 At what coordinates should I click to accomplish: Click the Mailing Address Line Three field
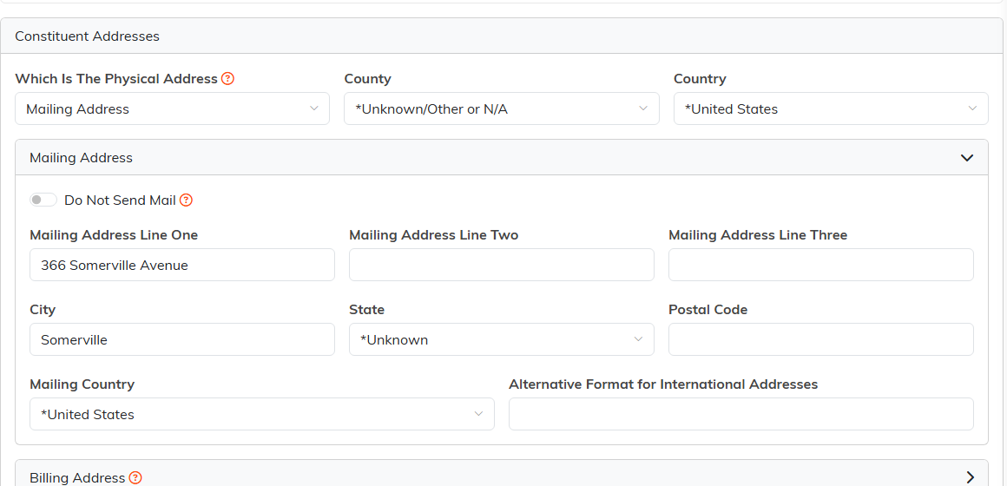tap(820, 265)
